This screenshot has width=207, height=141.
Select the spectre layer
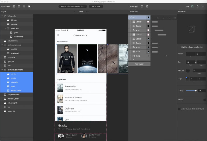[17, 78]
